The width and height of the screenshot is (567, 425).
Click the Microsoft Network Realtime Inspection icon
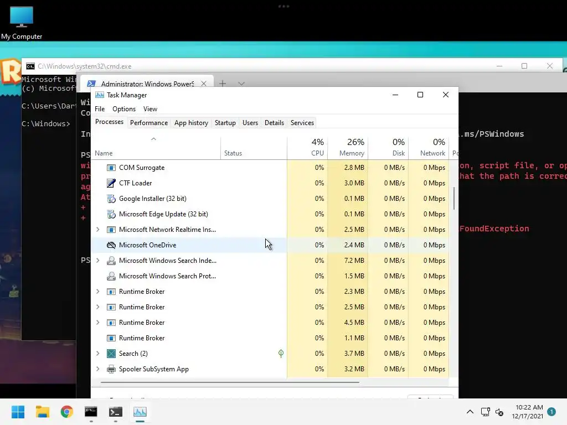click(111, 230)
